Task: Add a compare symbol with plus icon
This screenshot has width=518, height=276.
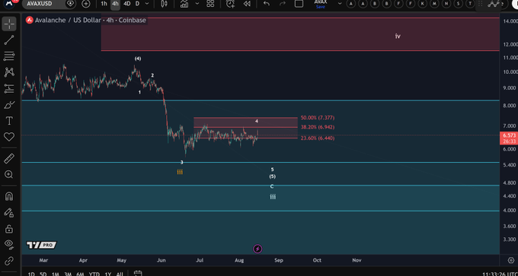Action: 86,4
